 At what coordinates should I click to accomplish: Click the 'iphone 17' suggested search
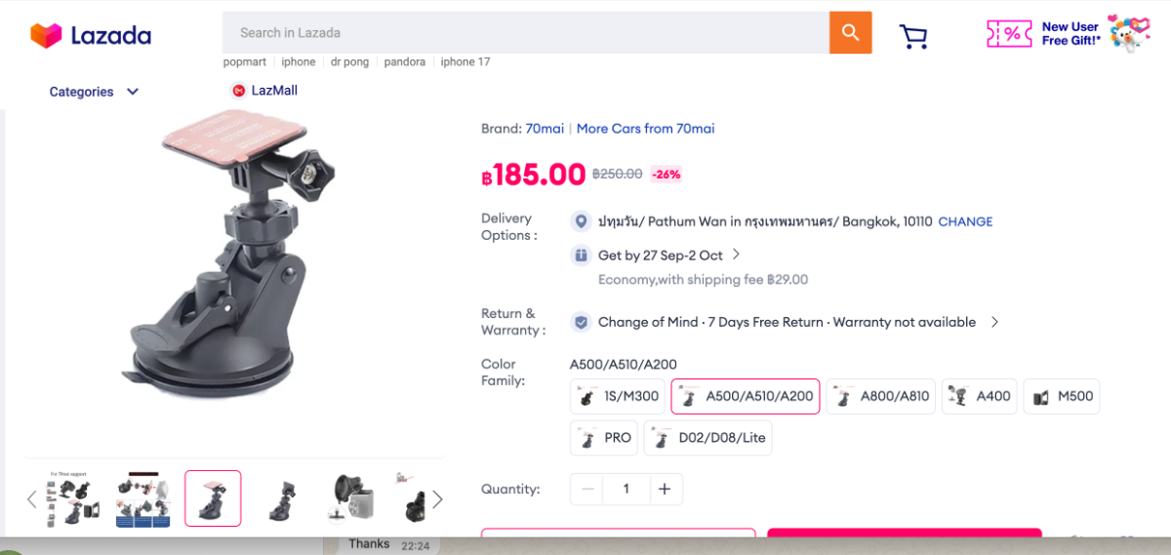464,61
